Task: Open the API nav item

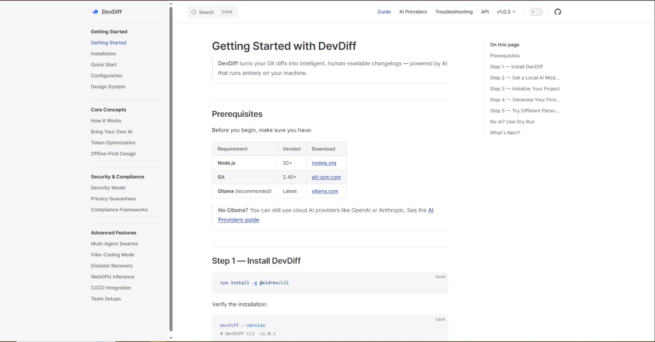Action: 485,12
